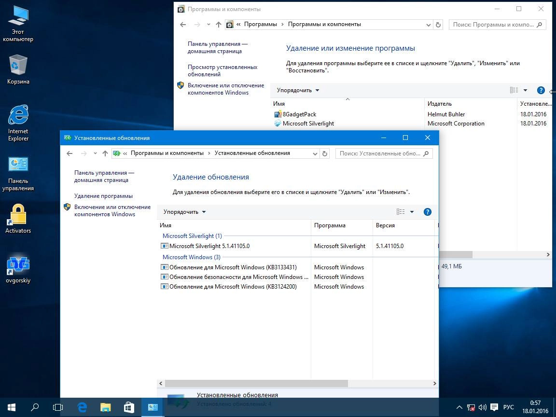556x417 pixels.
Task: Go up one level in Программы и компоненты window
Action: (x=219, y=25)
